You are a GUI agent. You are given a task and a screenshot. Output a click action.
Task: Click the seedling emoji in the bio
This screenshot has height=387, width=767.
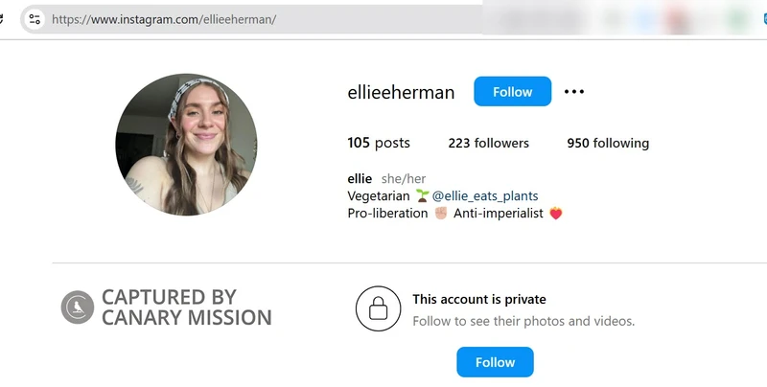(422, 196)
